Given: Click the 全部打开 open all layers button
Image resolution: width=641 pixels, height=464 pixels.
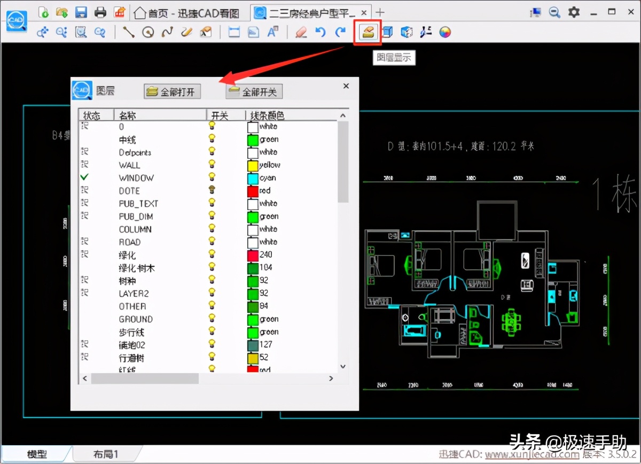Looking at the screenshot, I should 172,91.
